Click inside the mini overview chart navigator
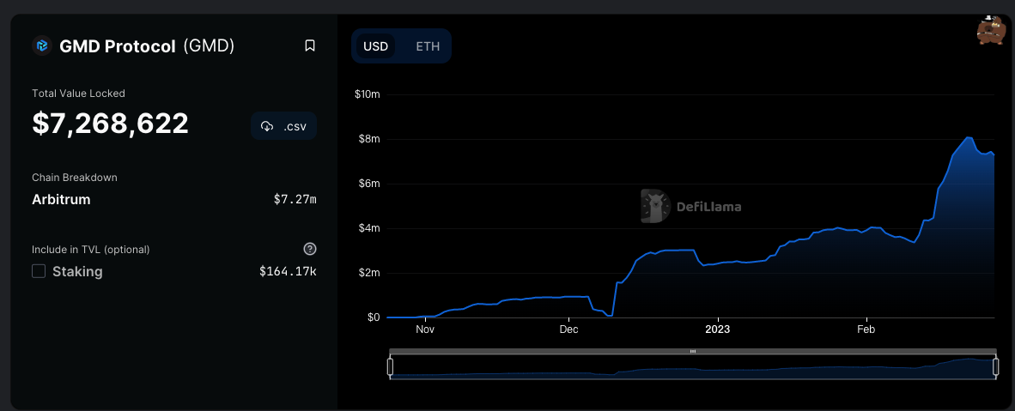 point(693,367)
